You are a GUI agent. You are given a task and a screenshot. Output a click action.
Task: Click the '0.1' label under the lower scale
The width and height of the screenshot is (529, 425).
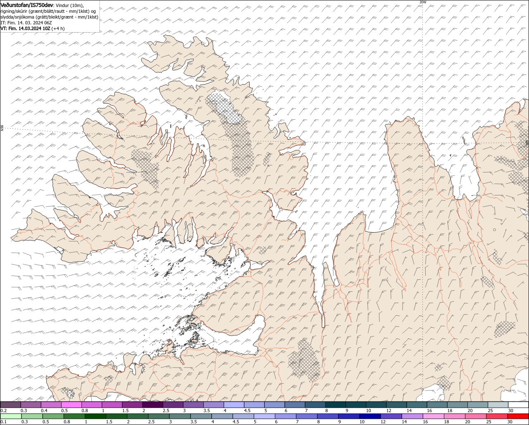[4, 422]
